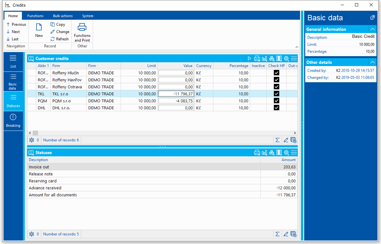Open hamburger menu in Customer credits header

(x=294, y=58)
